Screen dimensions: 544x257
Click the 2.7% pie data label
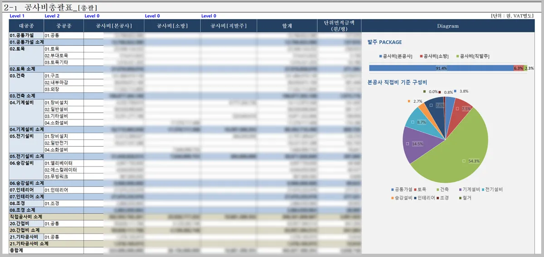(418, 101)
